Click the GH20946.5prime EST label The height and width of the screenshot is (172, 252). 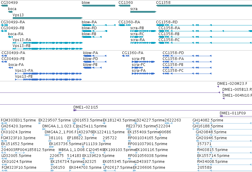(211, 138)
